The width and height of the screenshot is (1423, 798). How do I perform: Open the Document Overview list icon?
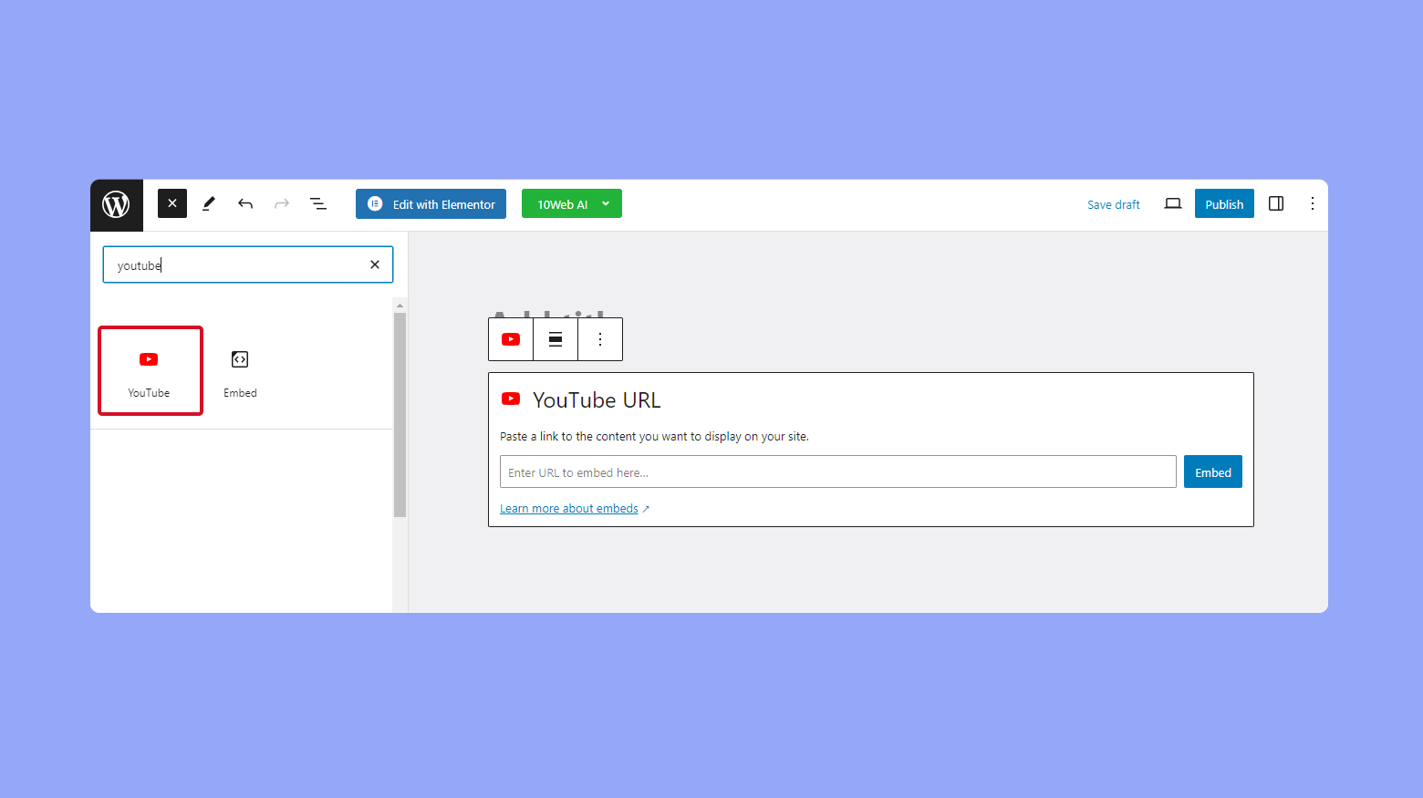[x=317, y=203]
